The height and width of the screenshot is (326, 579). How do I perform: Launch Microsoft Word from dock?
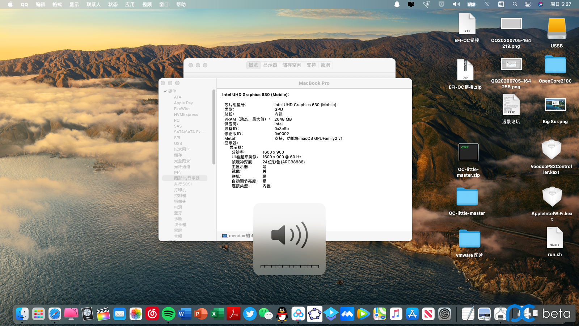(x=185, y=314)
